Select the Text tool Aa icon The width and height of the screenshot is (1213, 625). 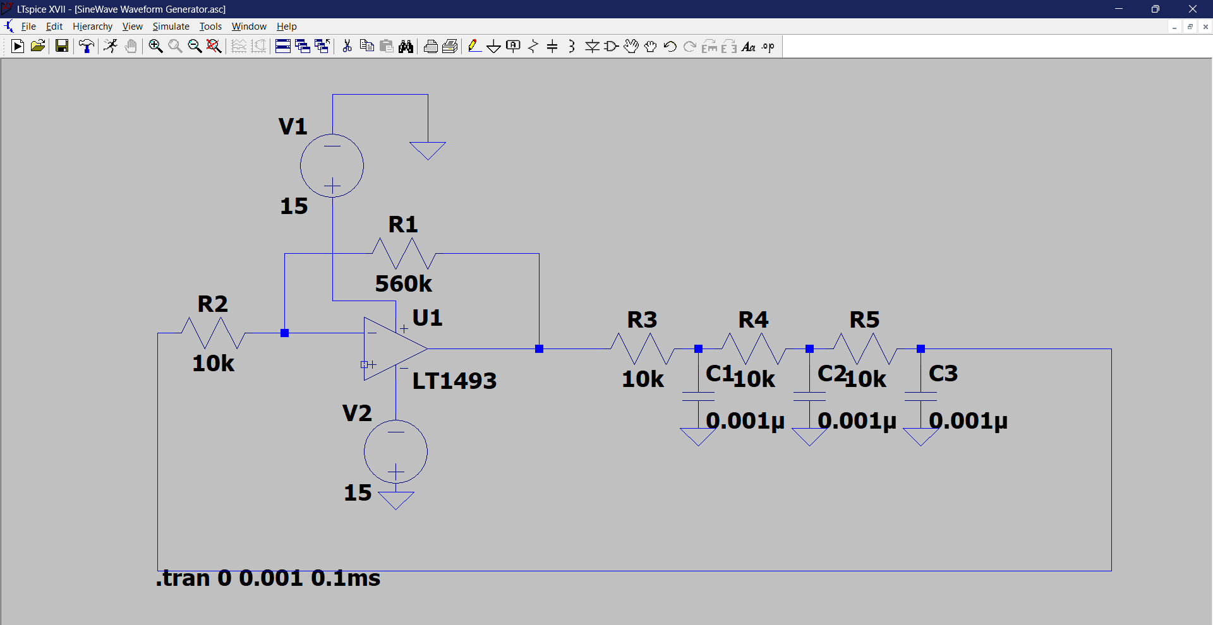click(x=749, y=46)
